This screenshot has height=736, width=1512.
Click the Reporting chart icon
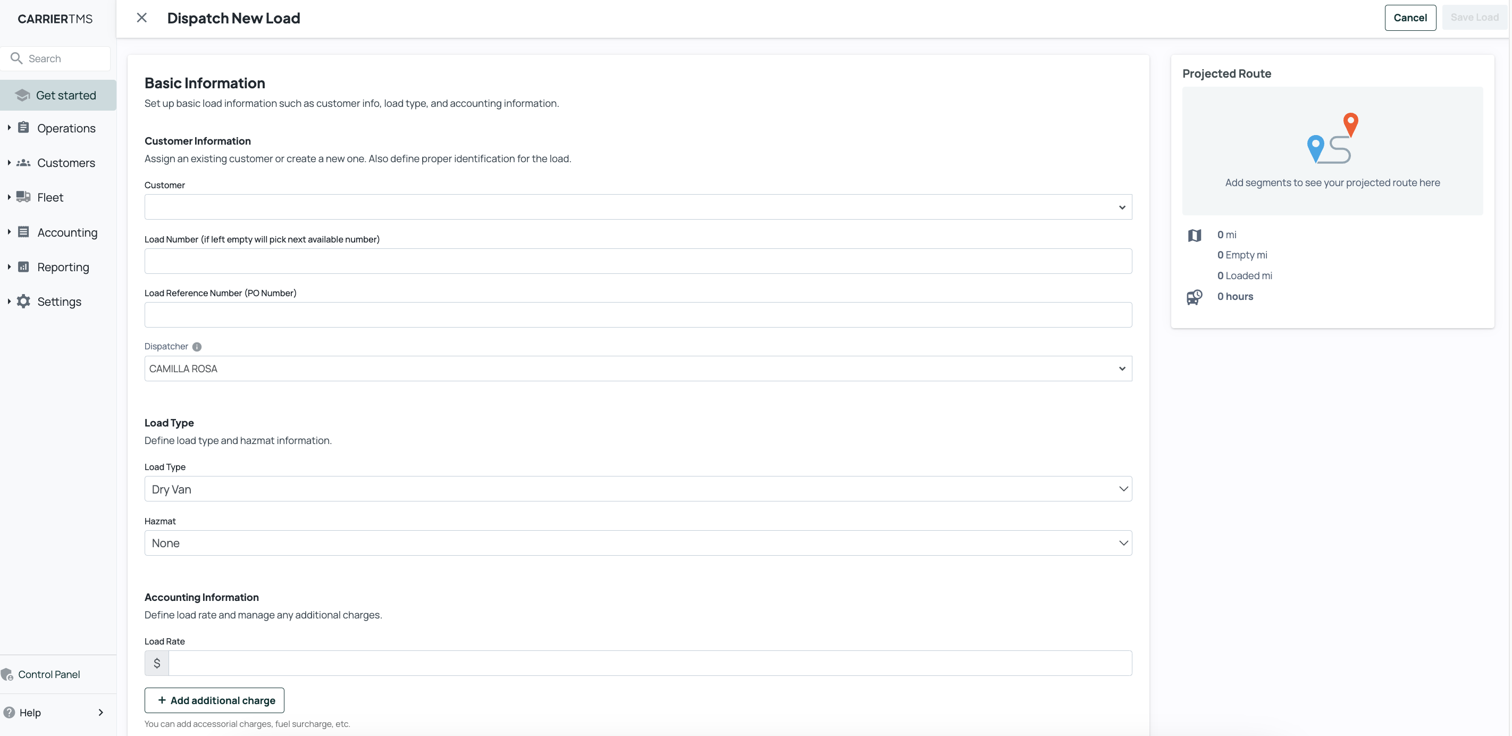point(23,266)
